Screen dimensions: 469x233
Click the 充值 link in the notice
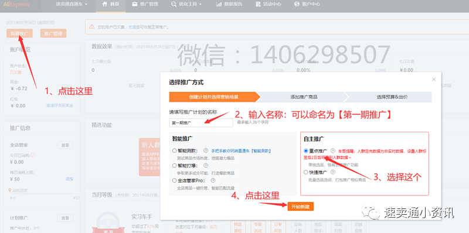click(132, 27)
